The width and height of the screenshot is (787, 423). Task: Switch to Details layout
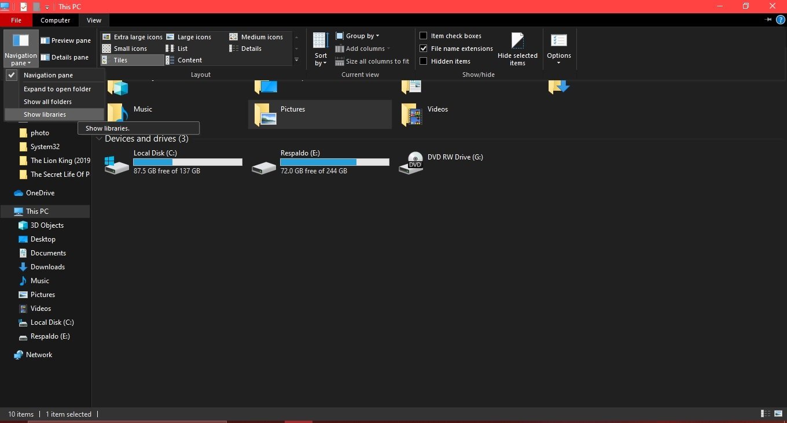click(246, 49)
